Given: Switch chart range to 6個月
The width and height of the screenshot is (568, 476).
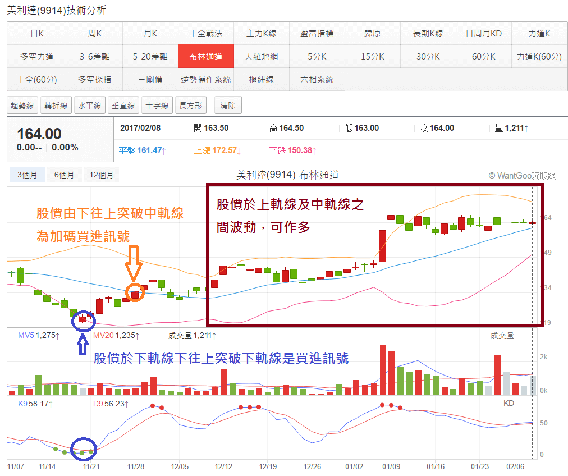Looking at the screenshot, I should [x=65, y=175].
